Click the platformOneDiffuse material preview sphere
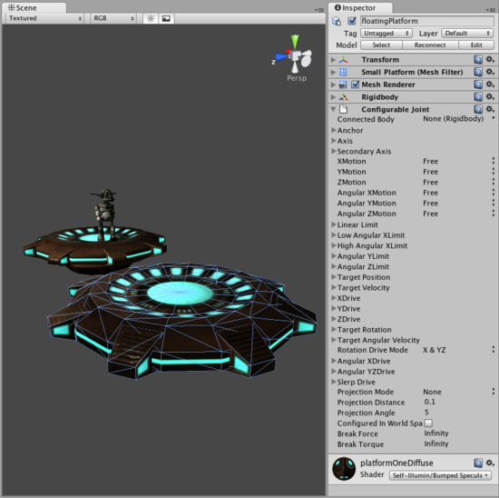This screenshot has height=498, width=499. [344, 469]
